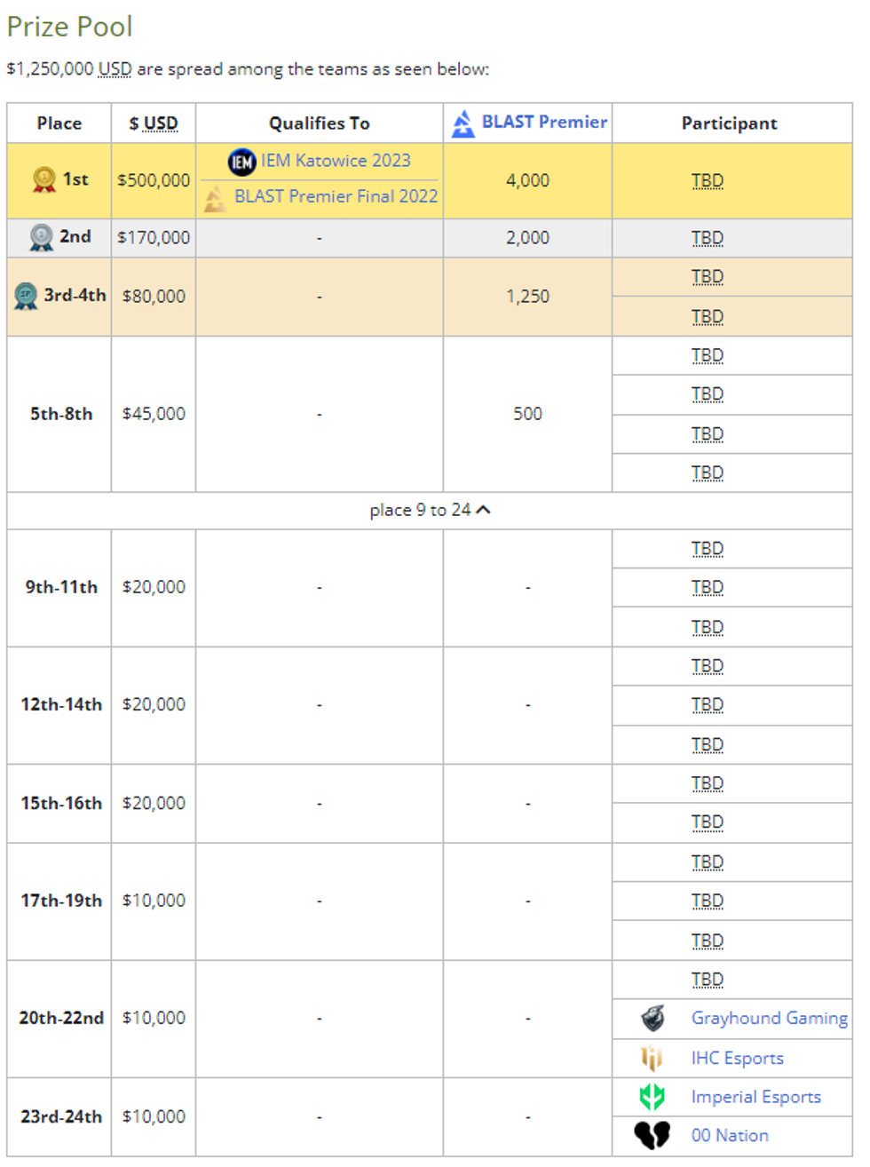
Task: Open the 00 Nation team page
Action: tap(730, 1136)
